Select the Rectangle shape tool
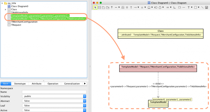The width and height of the screenshot is (210, 112). coord(196,8)
